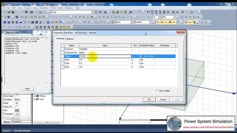Click the Progress label in status bar

coord(7,131)
